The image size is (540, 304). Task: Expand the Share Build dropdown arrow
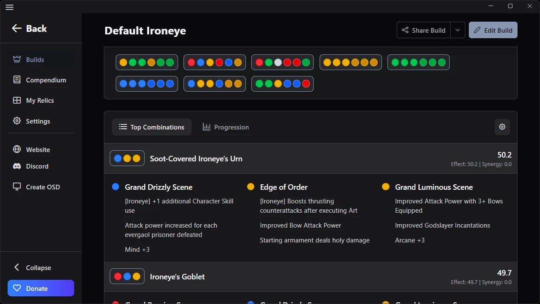click(x=457, y=30)
